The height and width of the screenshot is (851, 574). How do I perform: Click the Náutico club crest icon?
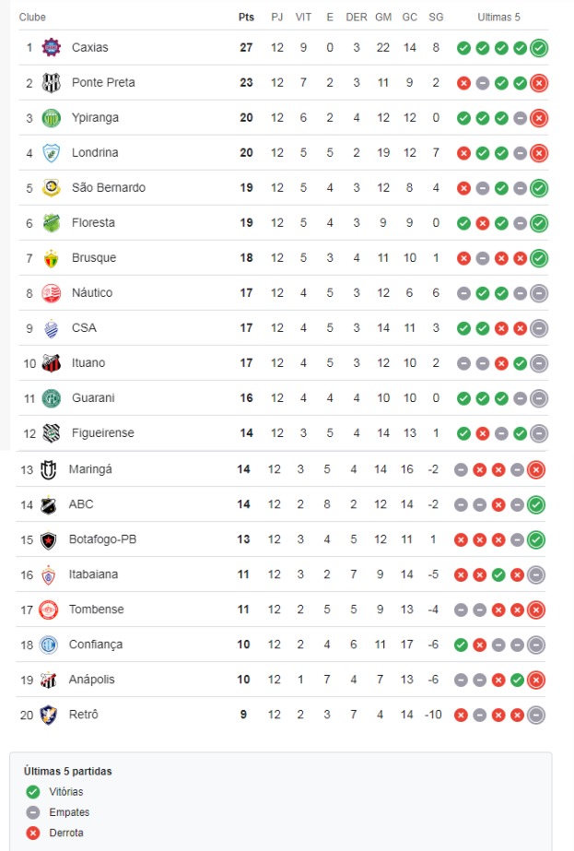pyautogui.click(x=51, y=292)
